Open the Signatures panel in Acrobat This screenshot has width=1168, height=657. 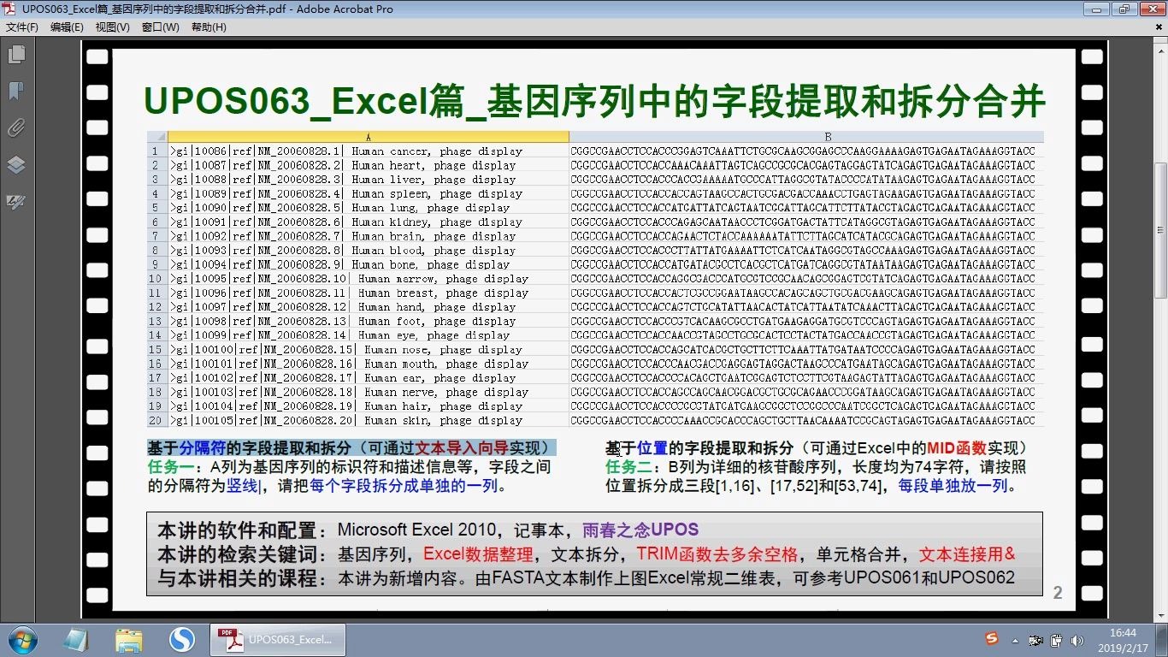click(15, 203)
